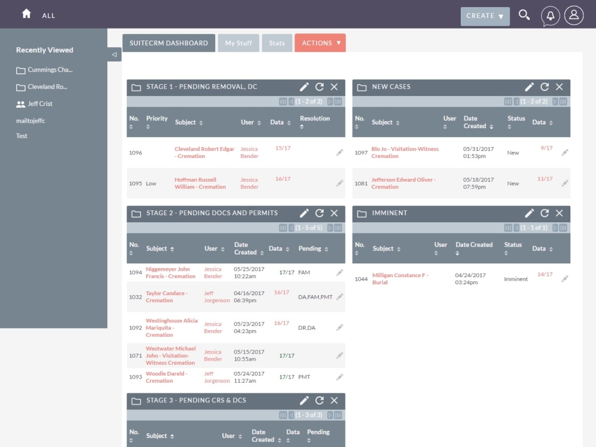The height and width of the screenshot is (447, 596).
Task: Edit case 1092 via pencil icon
Action: pos(340,327)
